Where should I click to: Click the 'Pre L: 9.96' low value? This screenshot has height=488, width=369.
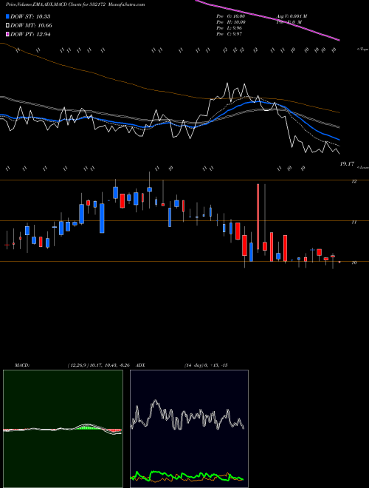[x=230, y=28]
